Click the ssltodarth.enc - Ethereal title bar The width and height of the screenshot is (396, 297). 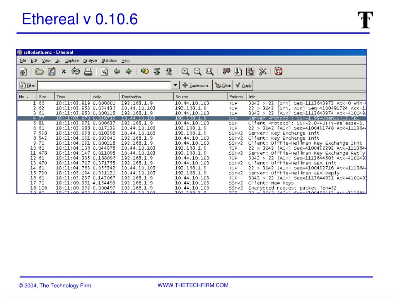point(191,52)
